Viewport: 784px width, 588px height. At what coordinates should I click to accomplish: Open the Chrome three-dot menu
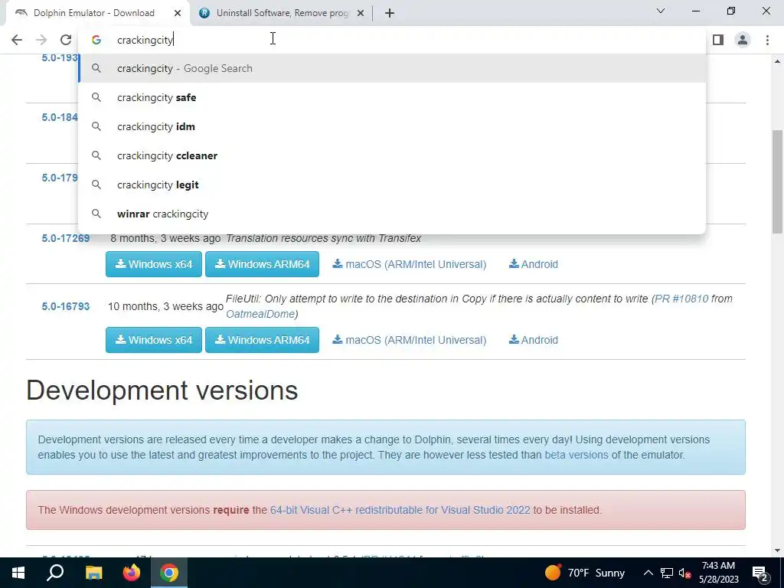coord(767,40)
